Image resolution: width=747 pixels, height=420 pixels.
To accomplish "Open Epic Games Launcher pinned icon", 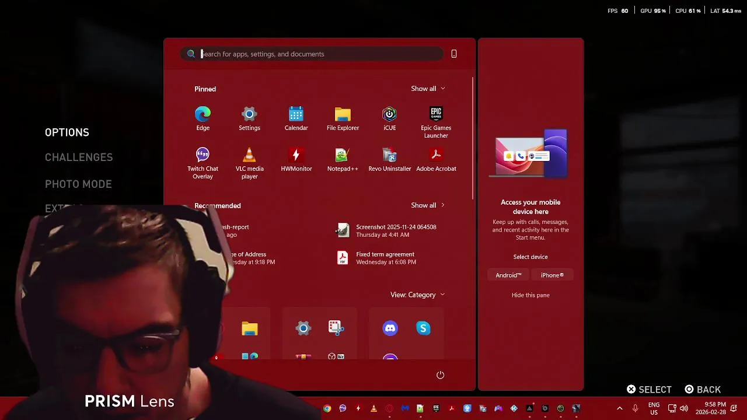I will [436, 123].
